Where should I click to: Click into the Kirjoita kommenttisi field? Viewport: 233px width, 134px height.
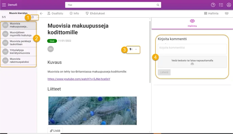coord(192,49)
